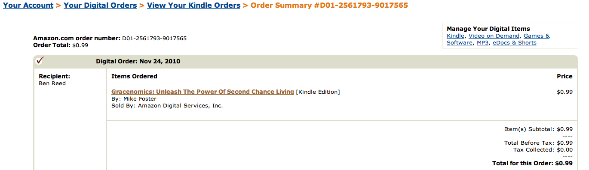The height and width of the screenshot is (170, 589).
Task: Click the orange Order Summary heading
Action: 329,6
